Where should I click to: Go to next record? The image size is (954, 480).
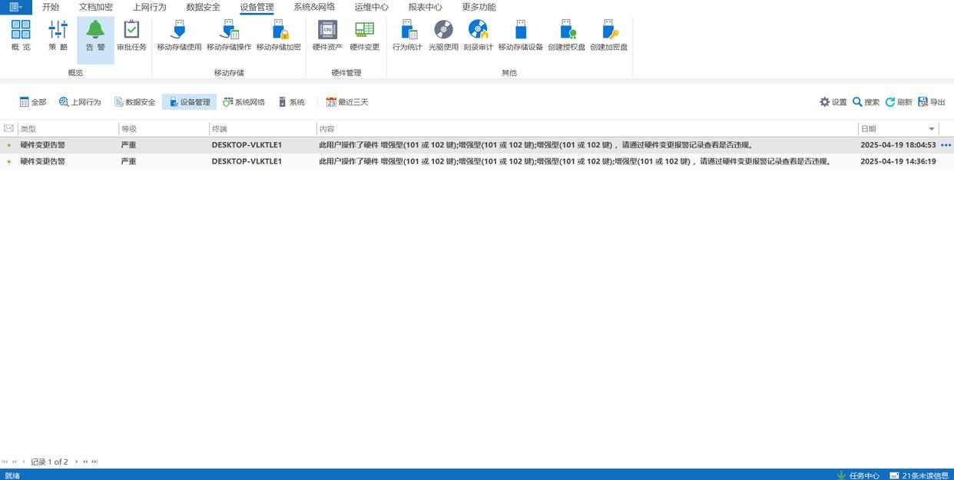[x=76, y=462]
